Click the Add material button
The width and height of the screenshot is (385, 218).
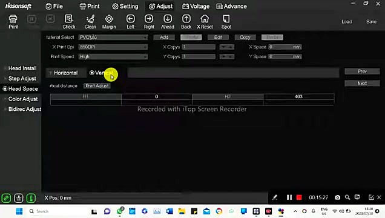[164, 38]
